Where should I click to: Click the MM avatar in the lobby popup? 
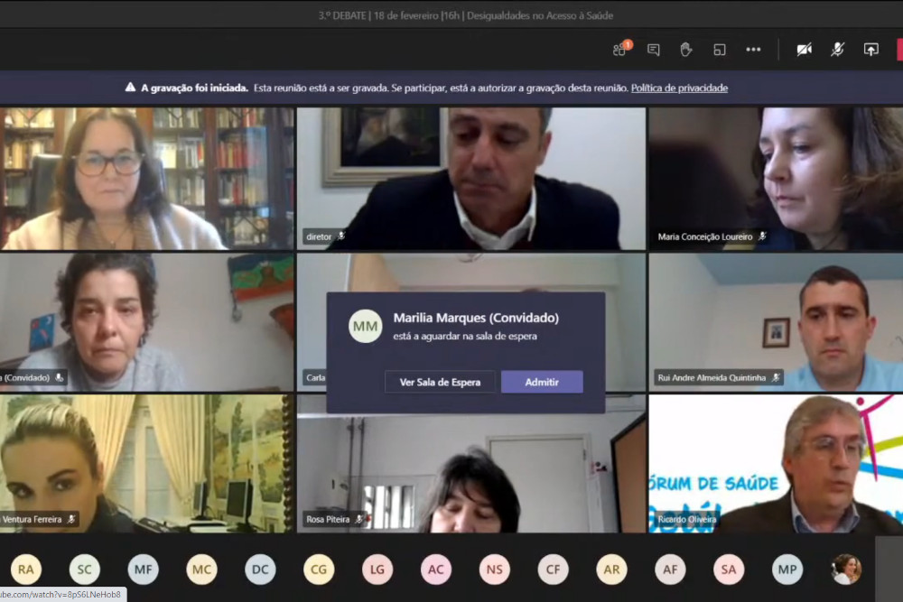click(366, 326)
